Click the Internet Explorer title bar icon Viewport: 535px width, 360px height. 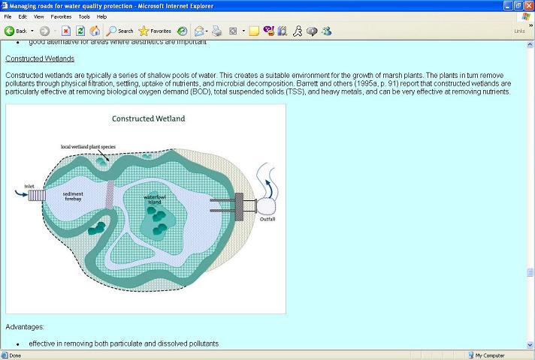click(5, 5)
